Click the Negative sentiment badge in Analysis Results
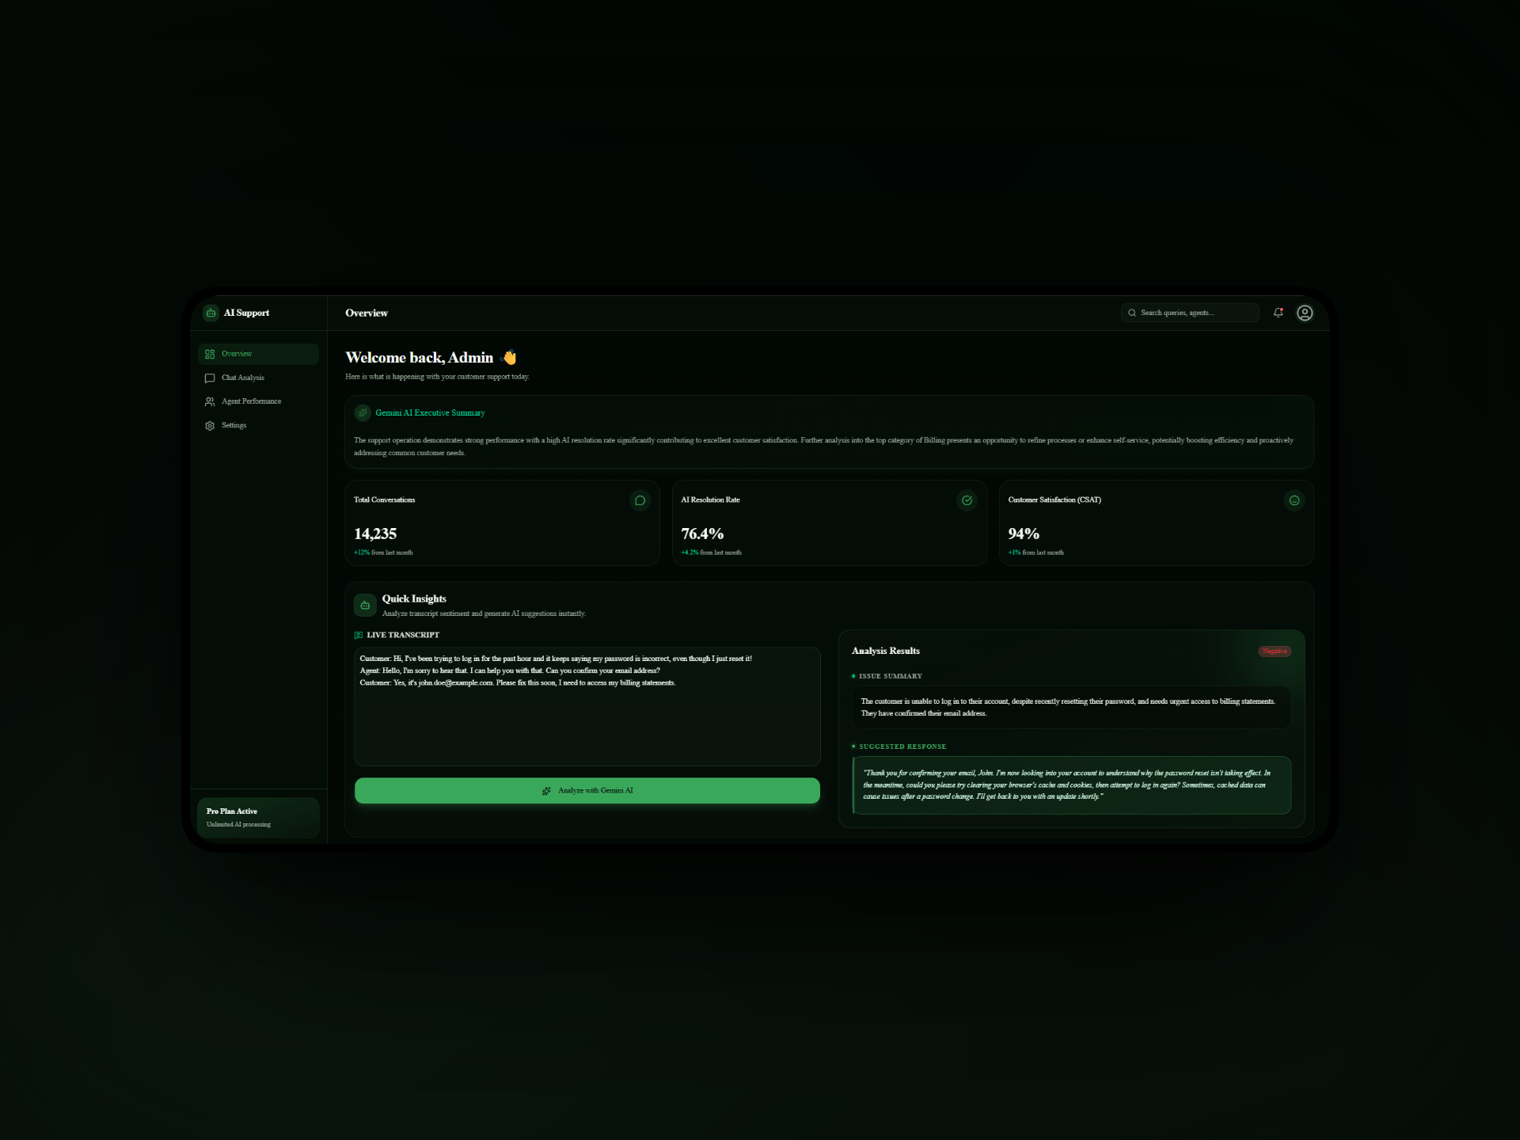The width and height of the screenshot is (1520, 1140). click(1275, 651)
